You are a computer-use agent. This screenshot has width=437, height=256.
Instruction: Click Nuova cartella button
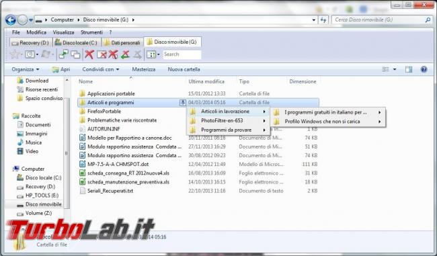[184, 69]
